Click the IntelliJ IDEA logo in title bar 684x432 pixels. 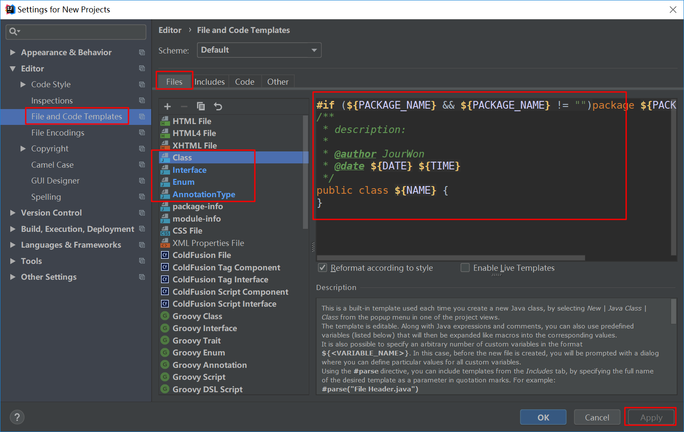click(x=10, y=9)
